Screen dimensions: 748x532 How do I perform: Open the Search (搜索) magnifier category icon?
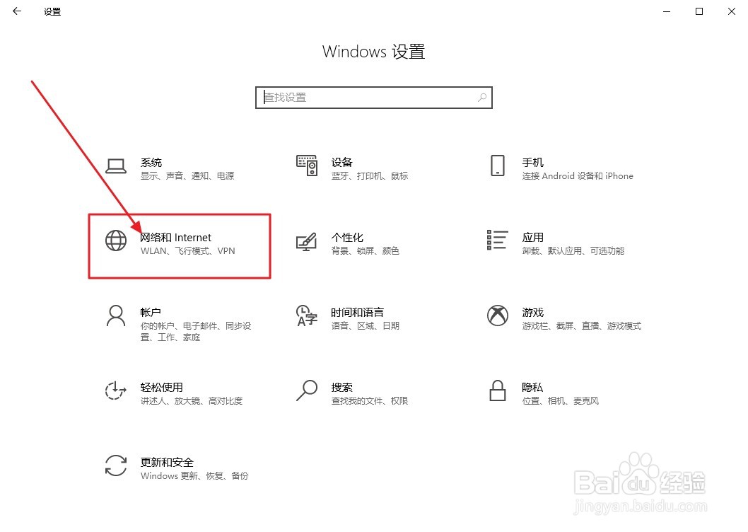[x=307, y=391]
